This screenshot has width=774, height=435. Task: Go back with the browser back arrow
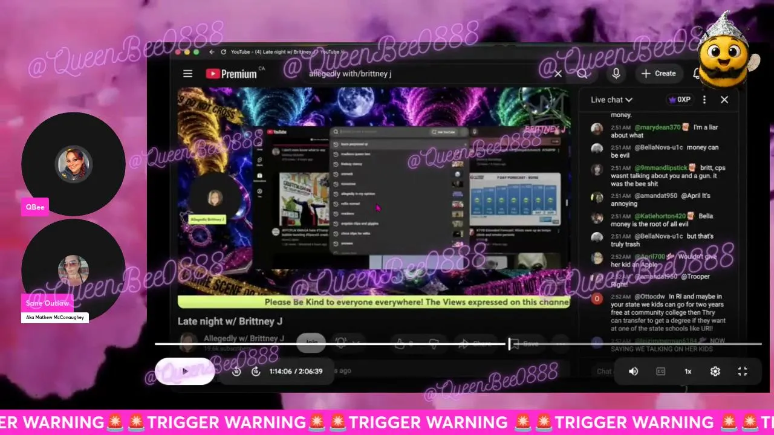coord(212,53)
